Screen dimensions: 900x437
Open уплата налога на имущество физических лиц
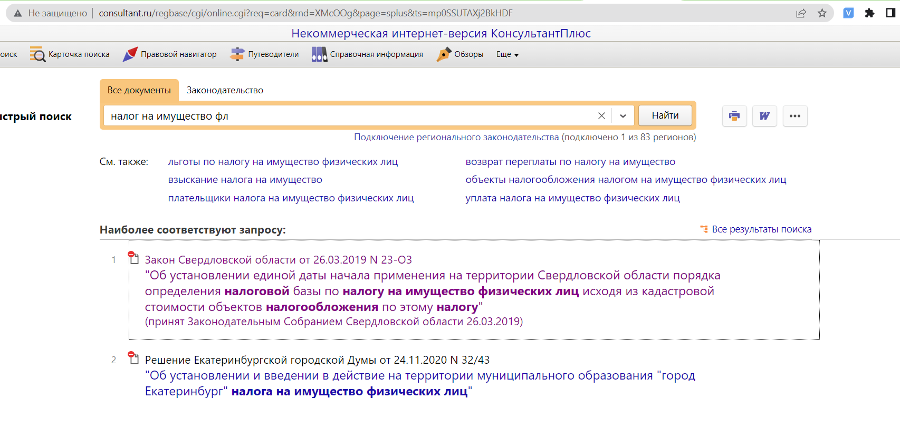click(572, 198)
